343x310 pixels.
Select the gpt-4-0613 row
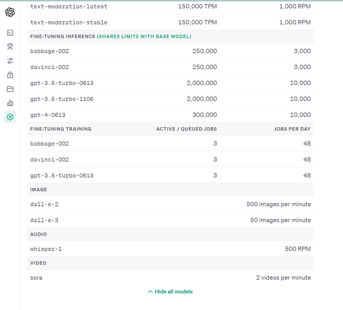[47, 115]
